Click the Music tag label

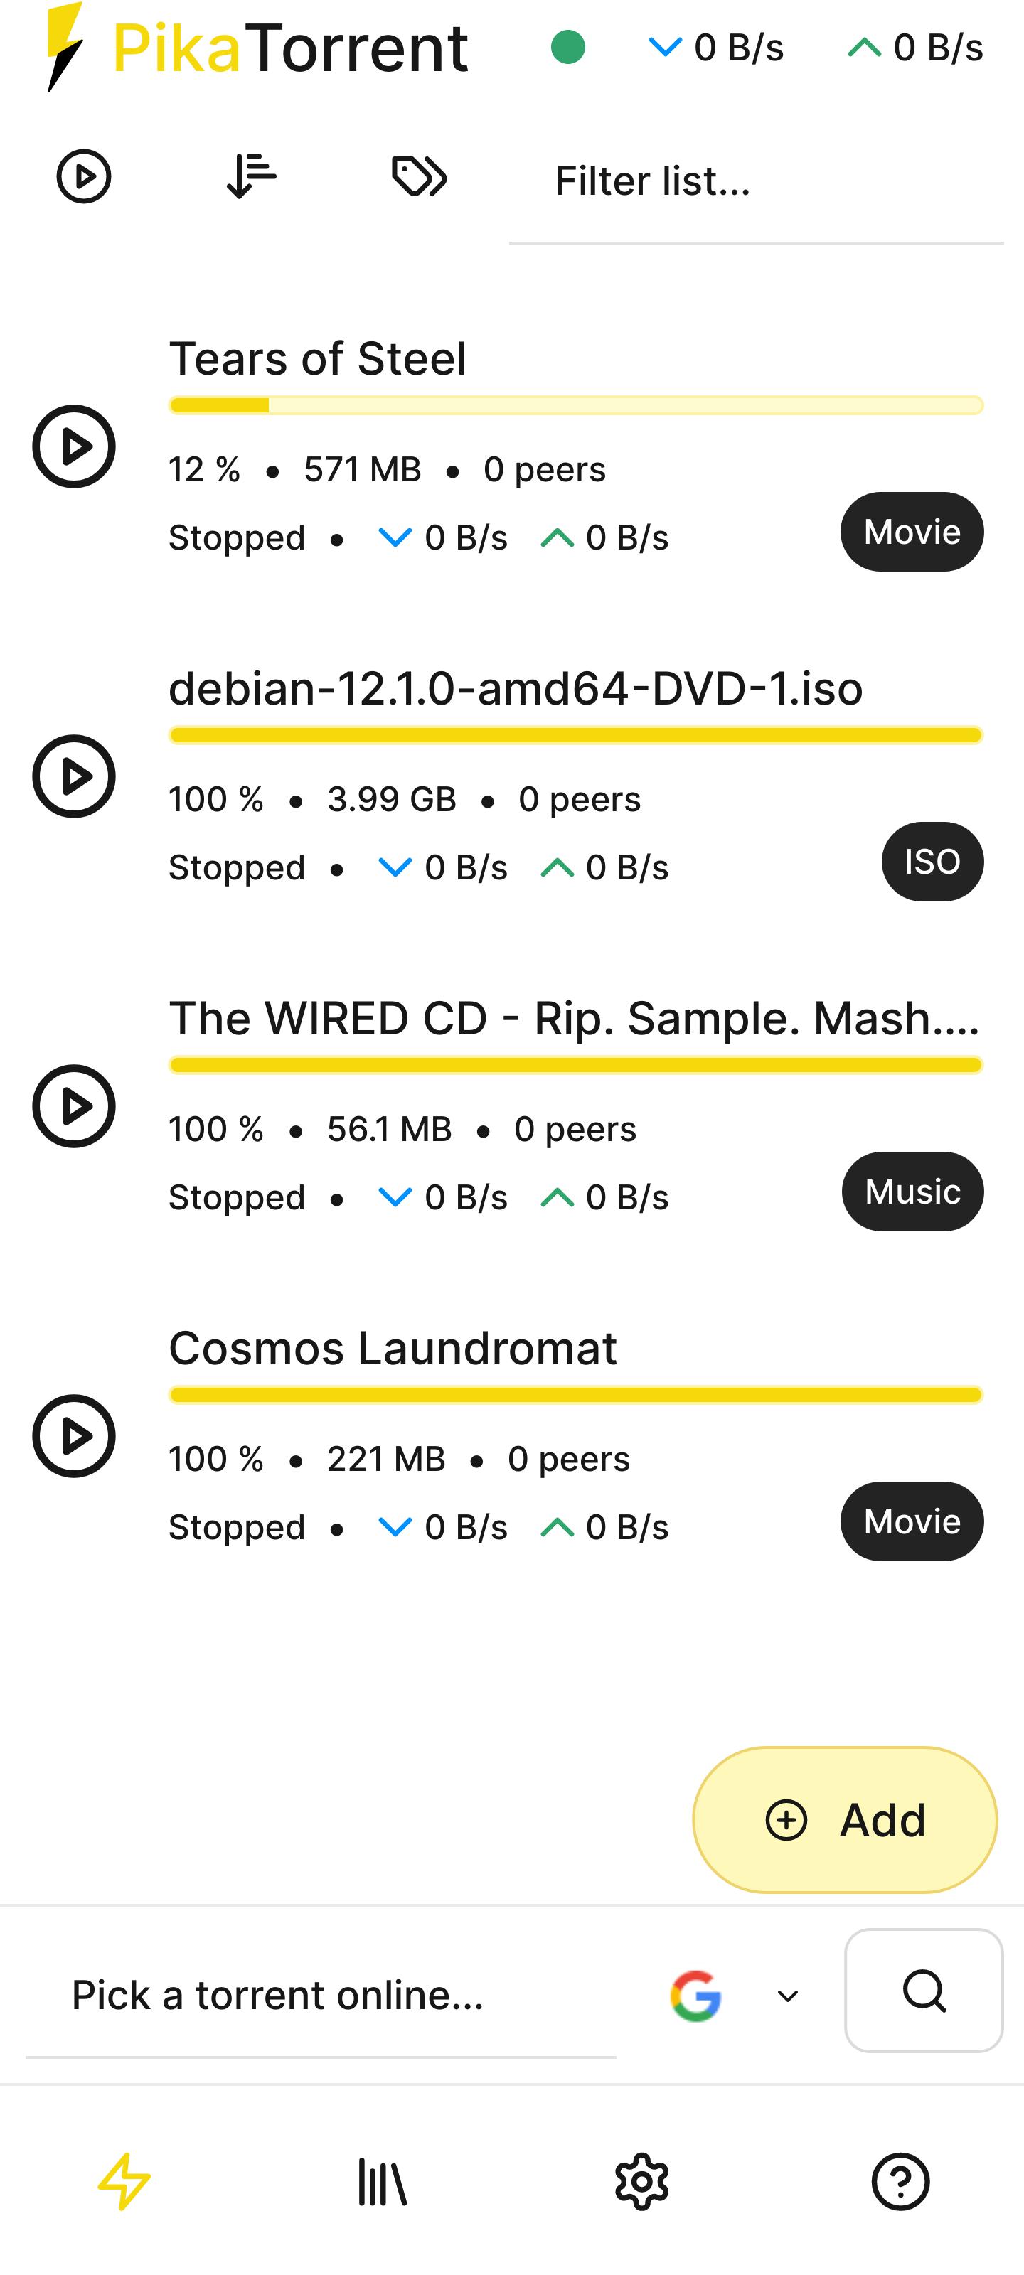(x=912, y=1192)
